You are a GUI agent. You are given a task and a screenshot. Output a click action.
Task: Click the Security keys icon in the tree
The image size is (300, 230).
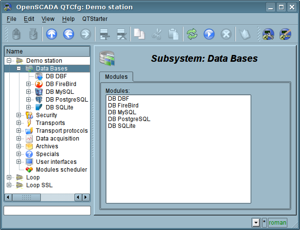29,115
